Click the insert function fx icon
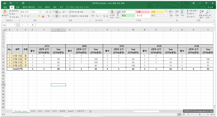The width and height of the screenshot is (217, 117). click(x=33, y=25)
